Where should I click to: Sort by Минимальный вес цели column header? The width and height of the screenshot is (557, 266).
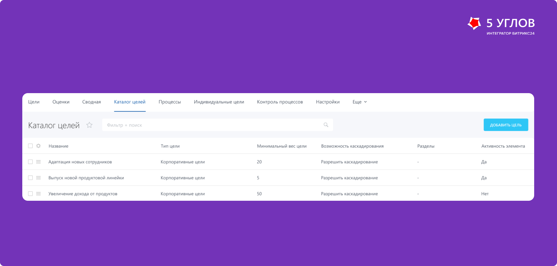(x=282, y=146)
